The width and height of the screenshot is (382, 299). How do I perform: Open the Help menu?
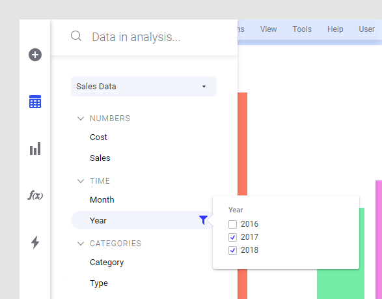click(335, 29)
